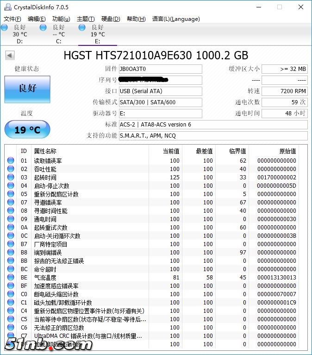The width and height of the screenshot is (312, 355).
Task: Click the transfer mode field SATA/300 | SATA/600
Action: click(x=161, y=102)
